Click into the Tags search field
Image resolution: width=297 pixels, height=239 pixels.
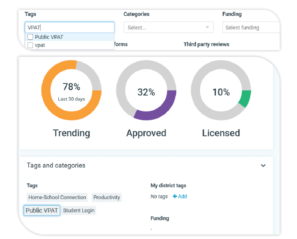[x=70, y=28]
